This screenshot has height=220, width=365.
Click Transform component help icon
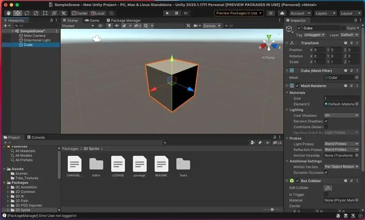[345, 43]
